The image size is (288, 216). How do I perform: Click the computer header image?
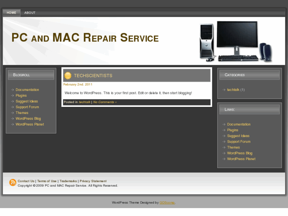[x=236, y=41]
